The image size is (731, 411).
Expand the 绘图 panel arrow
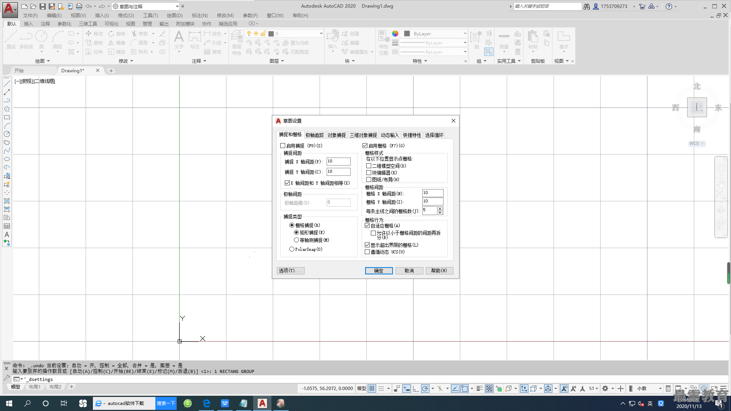[x=48, y=61]
